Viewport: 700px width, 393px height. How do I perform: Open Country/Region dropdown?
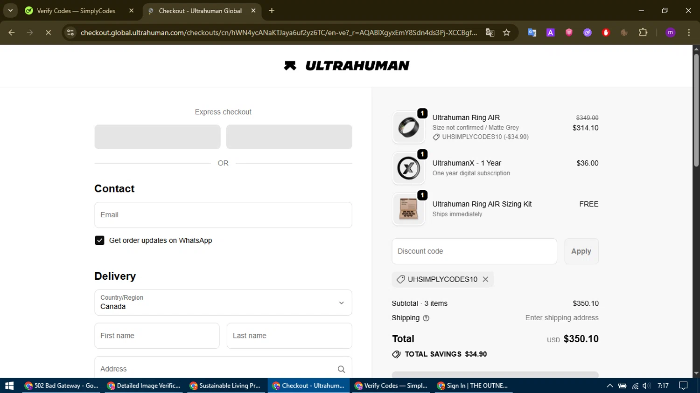tap(223, 303)
